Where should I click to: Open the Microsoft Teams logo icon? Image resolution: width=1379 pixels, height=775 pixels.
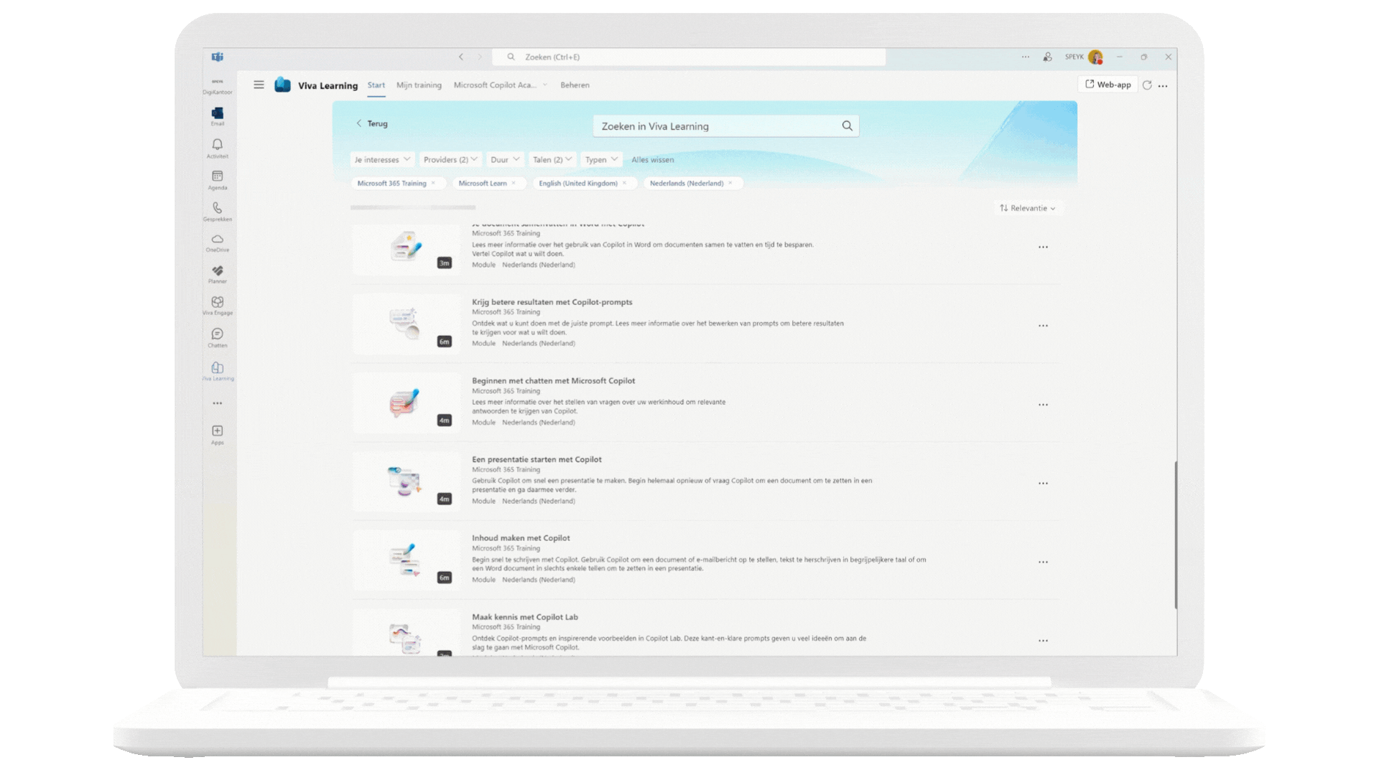(x=217, y=57)
